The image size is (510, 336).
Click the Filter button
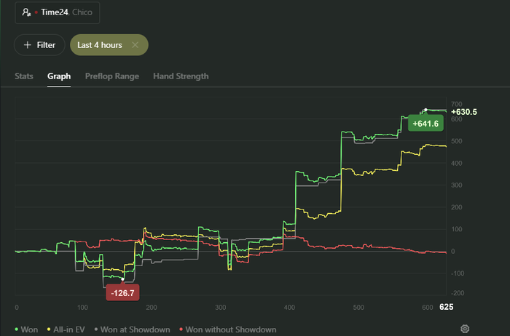[40, 45]
